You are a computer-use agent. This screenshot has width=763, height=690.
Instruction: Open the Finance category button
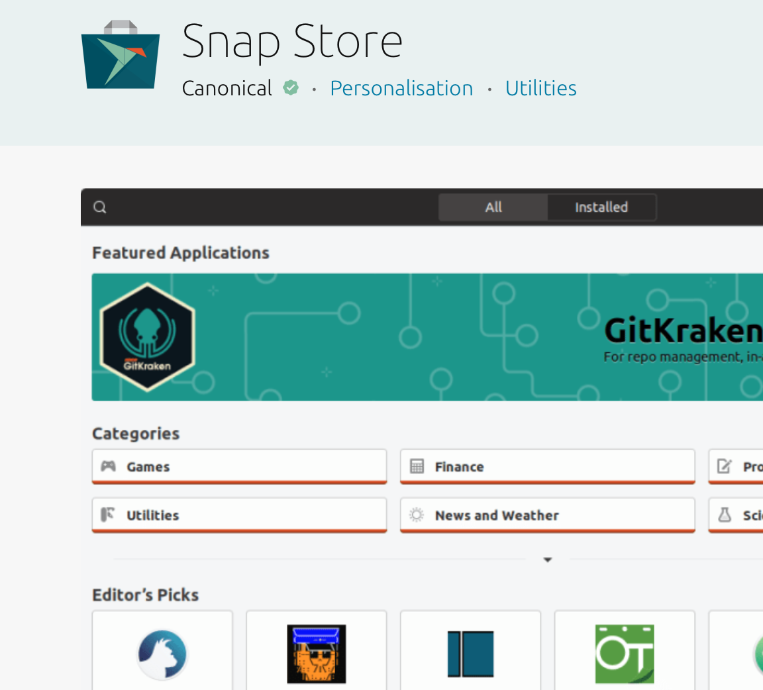point(548,467)
